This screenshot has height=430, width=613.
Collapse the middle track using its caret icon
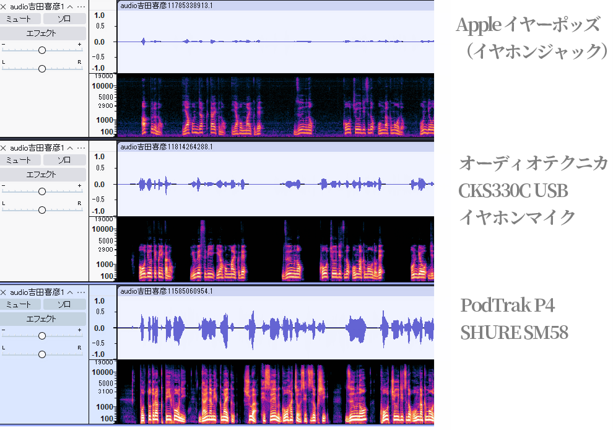[71, 148]
